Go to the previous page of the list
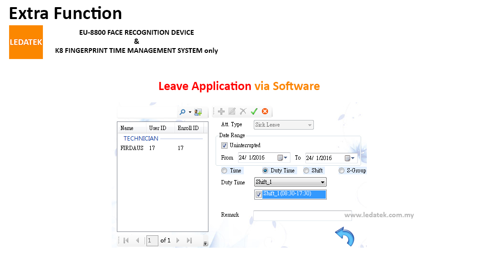This screenshot has width=477, height=261. point(137,241)
